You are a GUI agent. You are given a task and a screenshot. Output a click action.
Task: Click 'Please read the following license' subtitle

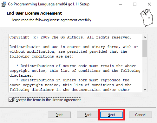click(x=51, y=20)
